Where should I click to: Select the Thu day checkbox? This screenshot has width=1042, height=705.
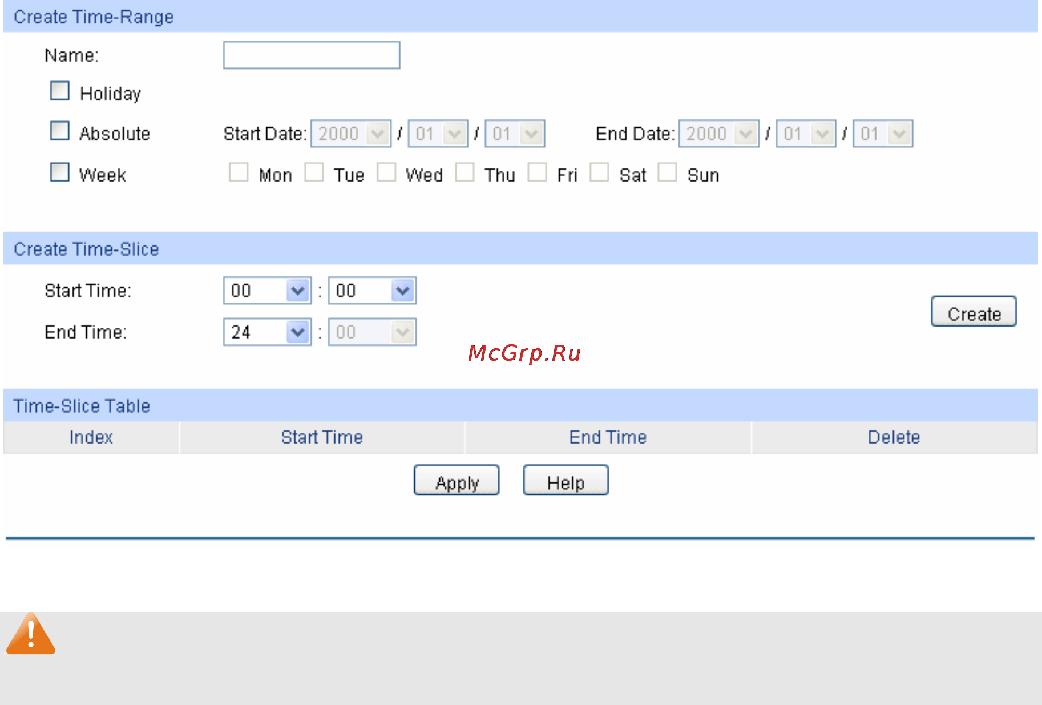(465, 172)
